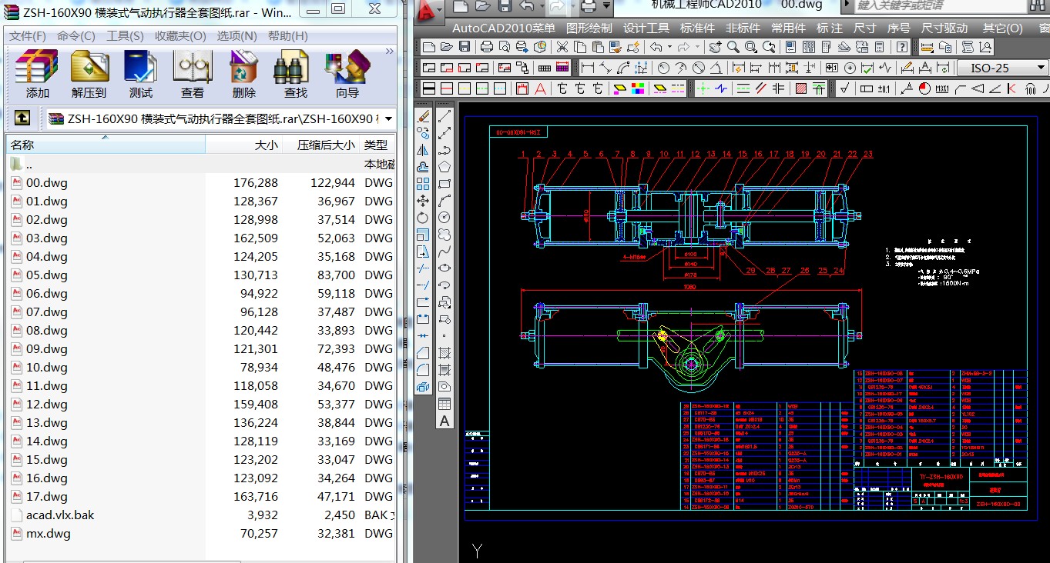Select the AutoCAD Hatch tool
This screenshot has width=1050, height=563.
point(444,353)
